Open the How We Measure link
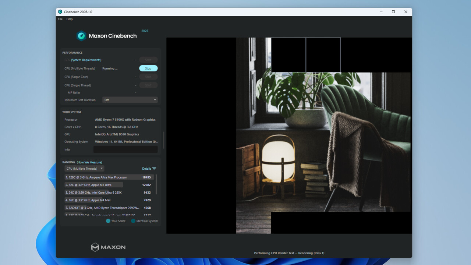471x265 pixels. [89, 162]
